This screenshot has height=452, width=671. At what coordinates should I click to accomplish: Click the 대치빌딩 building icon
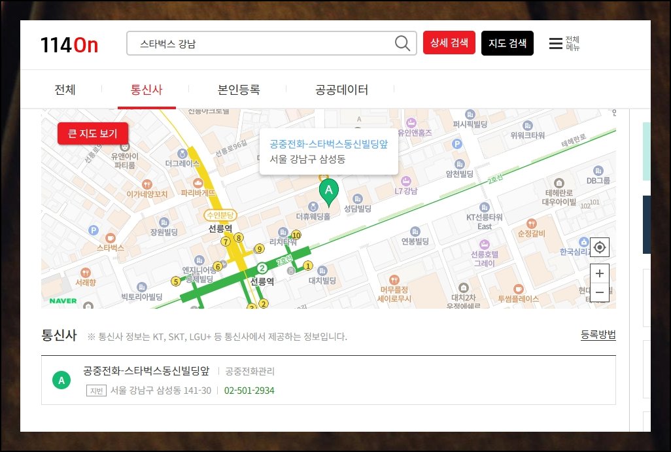pos(322,271)
